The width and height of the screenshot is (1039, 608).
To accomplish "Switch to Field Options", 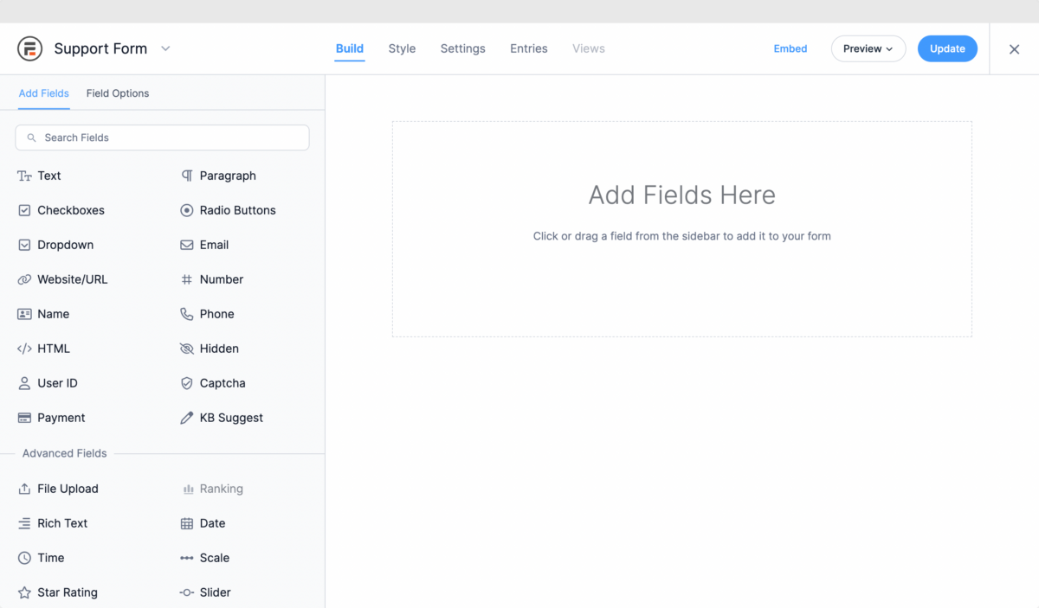I will [117, 93].
